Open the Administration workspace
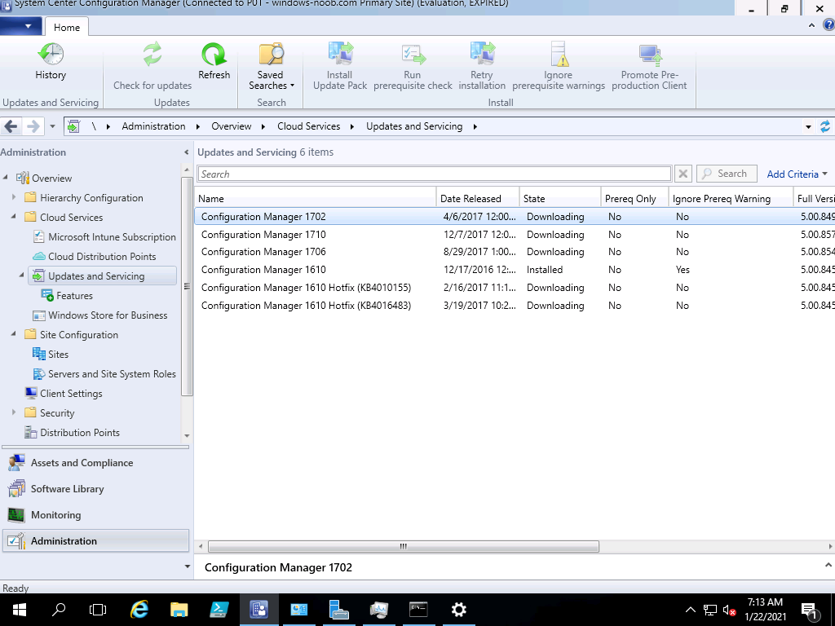Image resolution: width=835 pixels, height=626 pixels. point(95,541)
